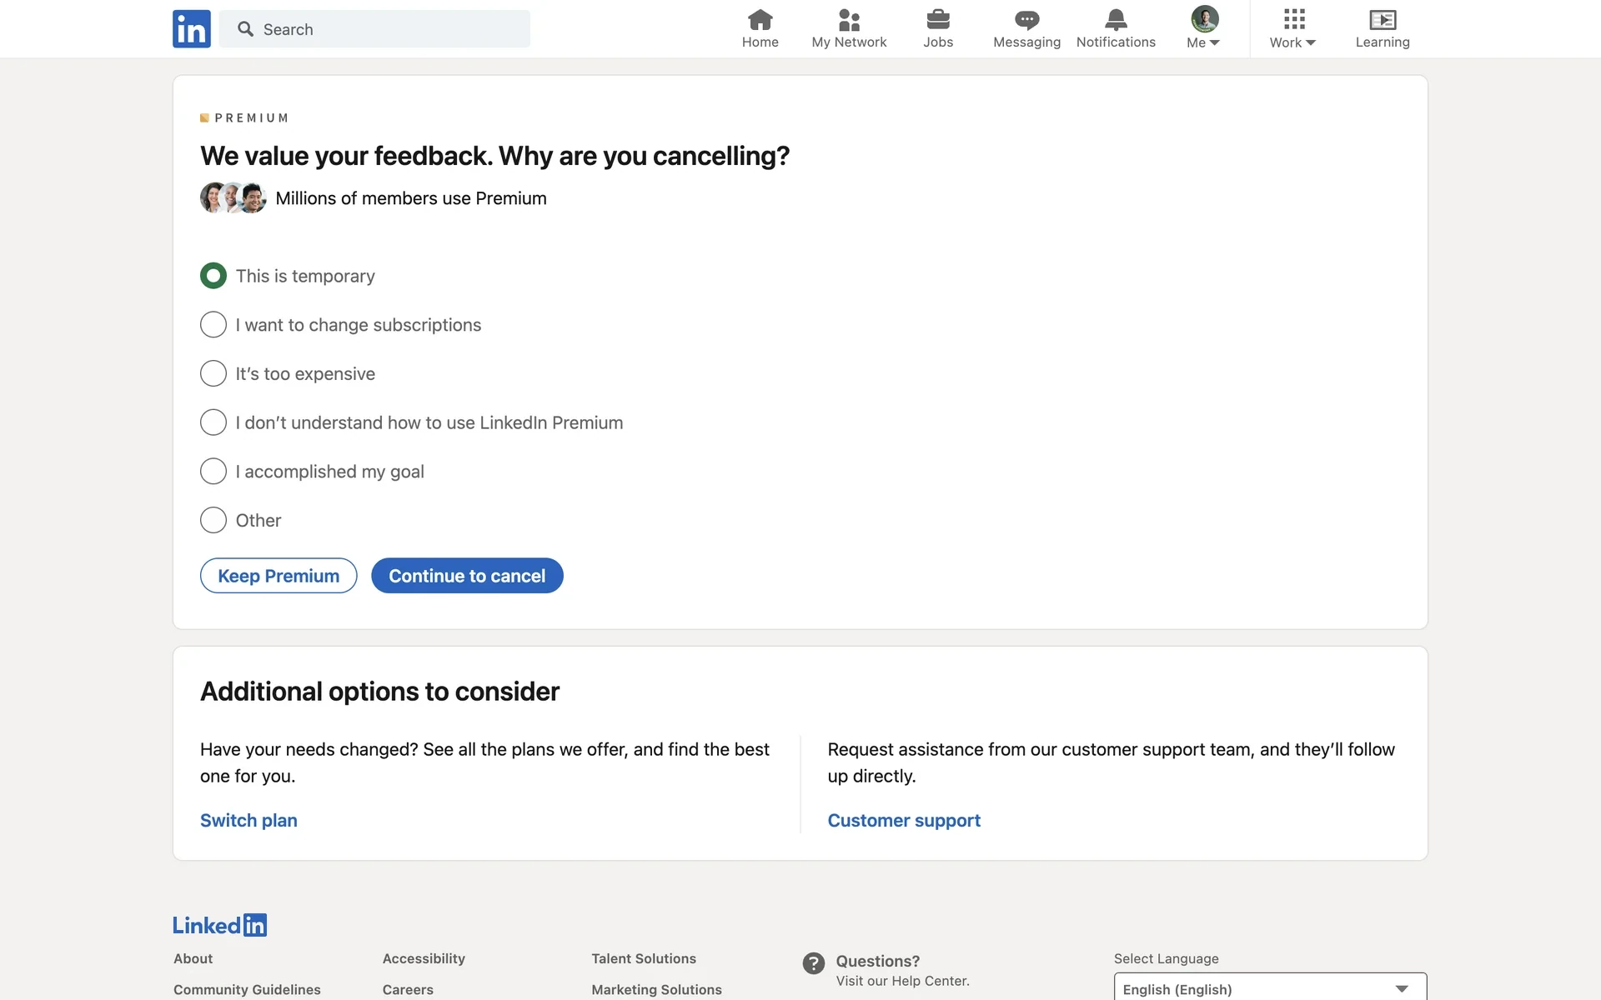Open the Marketing Solutions footer link

pyautogui.click(x=656, y=989)
